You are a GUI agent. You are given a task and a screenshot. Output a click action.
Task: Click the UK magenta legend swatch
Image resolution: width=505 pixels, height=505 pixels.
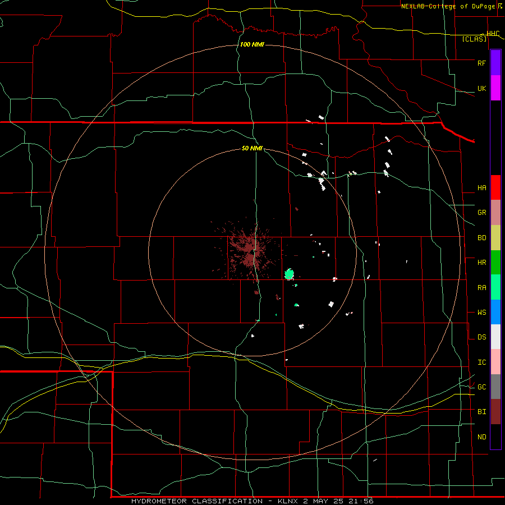click(495, 88)
